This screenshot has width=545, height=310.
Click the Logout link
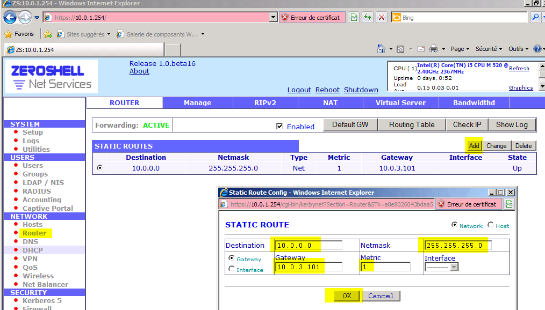[x=299, y=90]
